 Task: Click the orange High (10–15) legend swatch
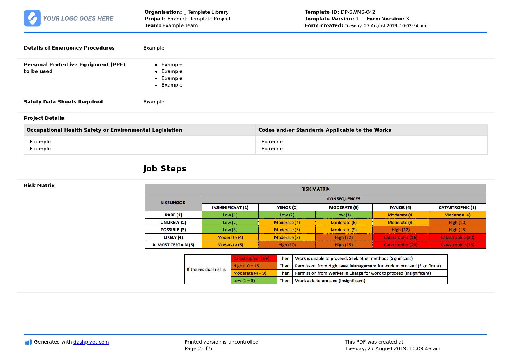tap(254, 266)
